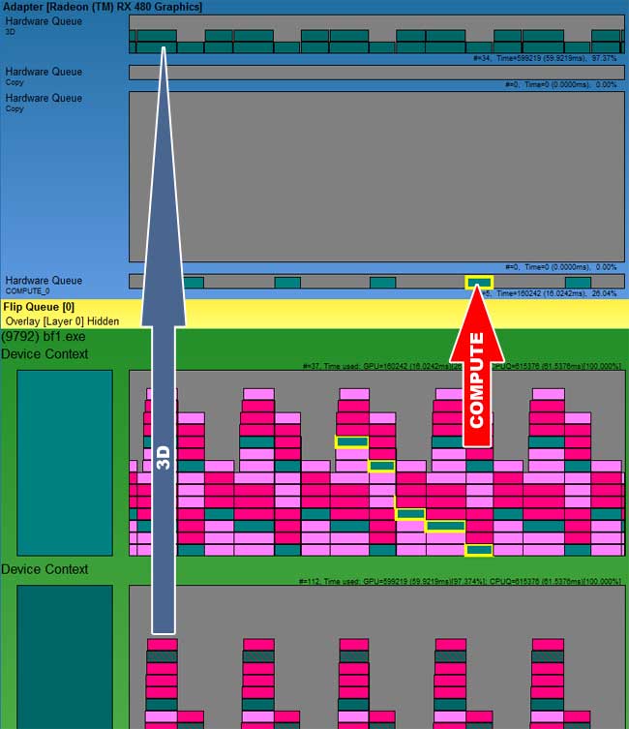
Task: Click the second Device Context label
Action: [x=45, y=570]
